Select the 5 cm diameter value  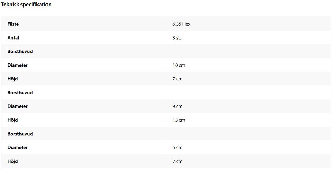click(x=177, y=148)
